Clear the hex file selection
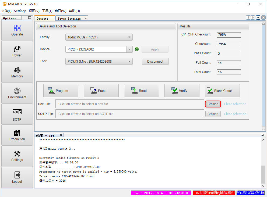The width and height of the screenshot is (267, 197). tap(235, 104)
